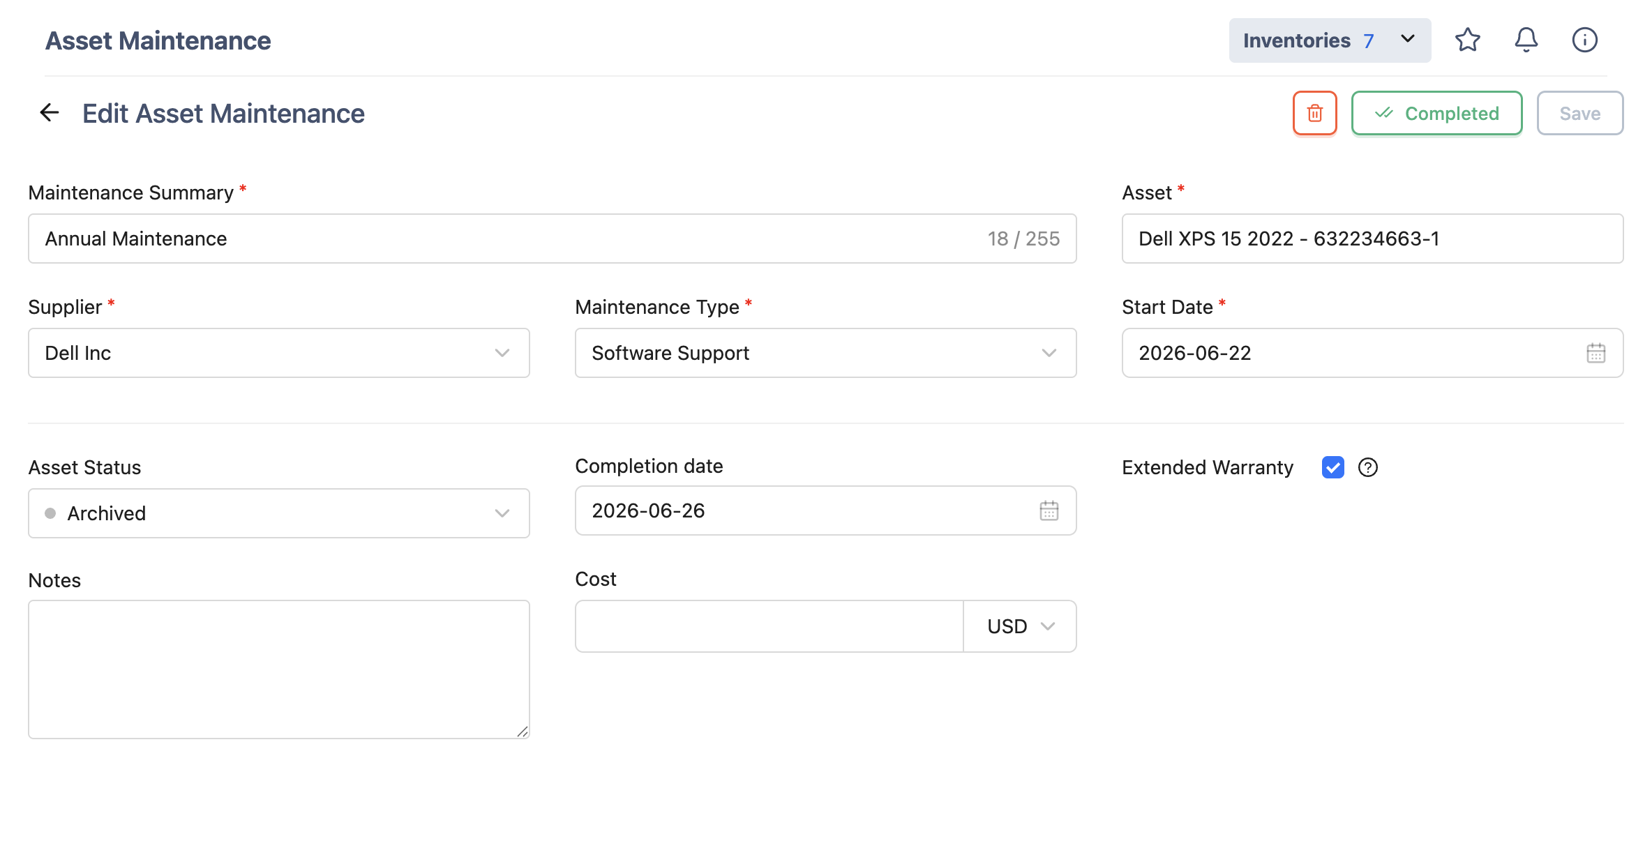The image size is (1652, 855).
Task: Open the notifications bell
Action: pos(1526,40)
